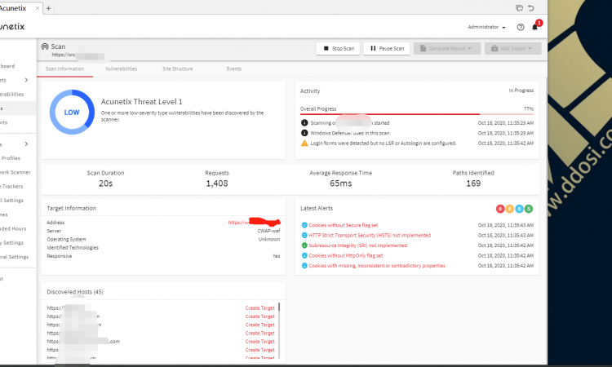
Task: Click info icon beside Scanning started event
Action: (x=304, y=123)
